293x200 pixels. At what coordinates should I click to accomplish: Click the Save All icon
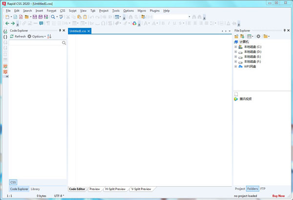(46, 17)
